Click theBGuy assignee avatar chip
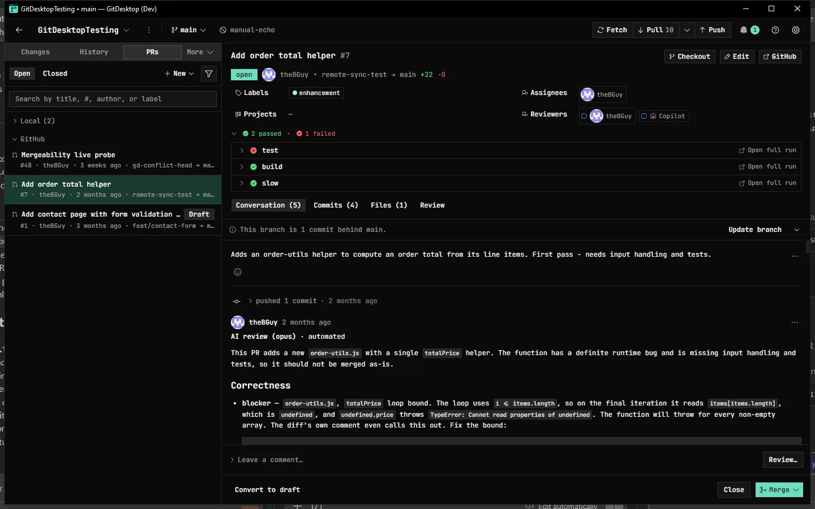815x509 pixels. (603, 94)
